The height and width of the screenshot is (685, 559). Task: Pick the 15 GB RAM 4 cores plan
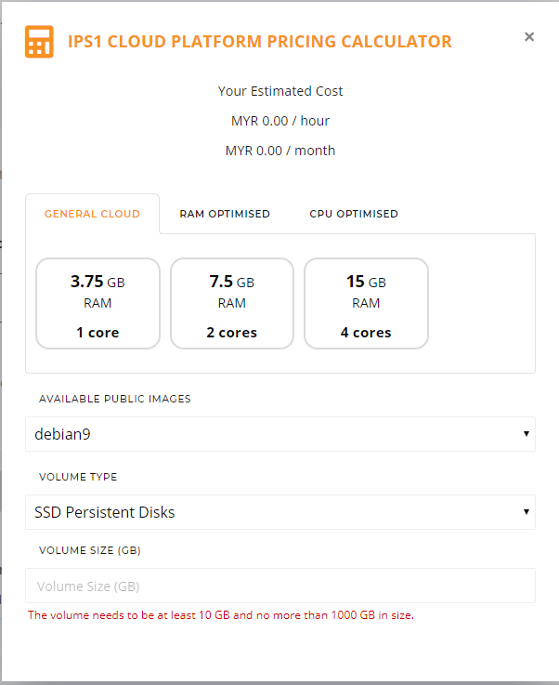point(366,304)
